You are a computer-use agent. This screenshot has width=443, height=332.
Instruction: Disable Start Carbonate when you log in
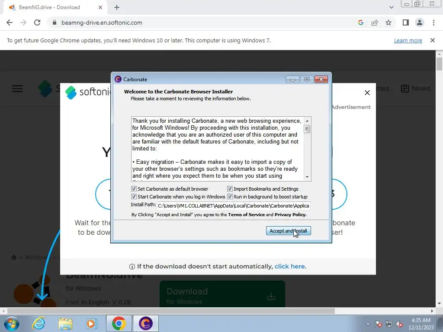click(134, 197)
